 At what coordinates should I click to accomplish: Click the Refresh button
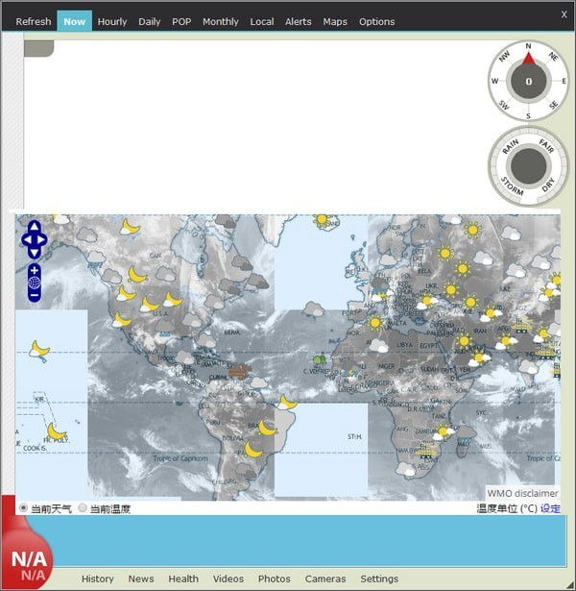34,21
